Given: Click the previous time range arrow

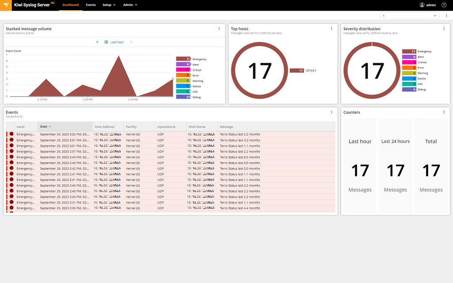Looking at the screenshot, I should (97, 42).
